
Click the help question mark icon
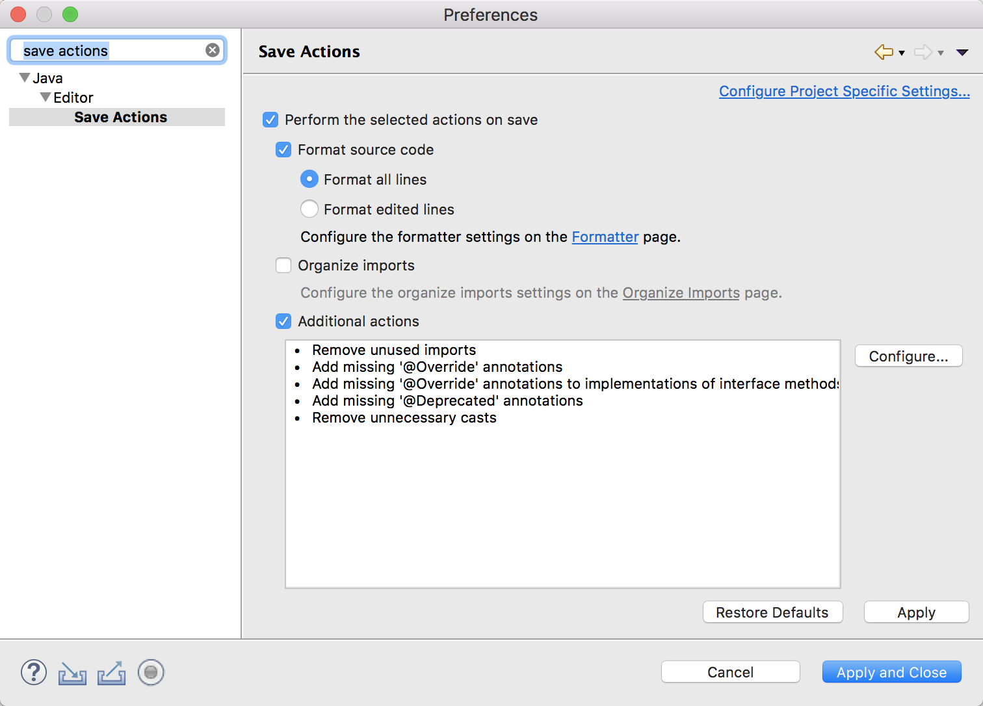34,672
